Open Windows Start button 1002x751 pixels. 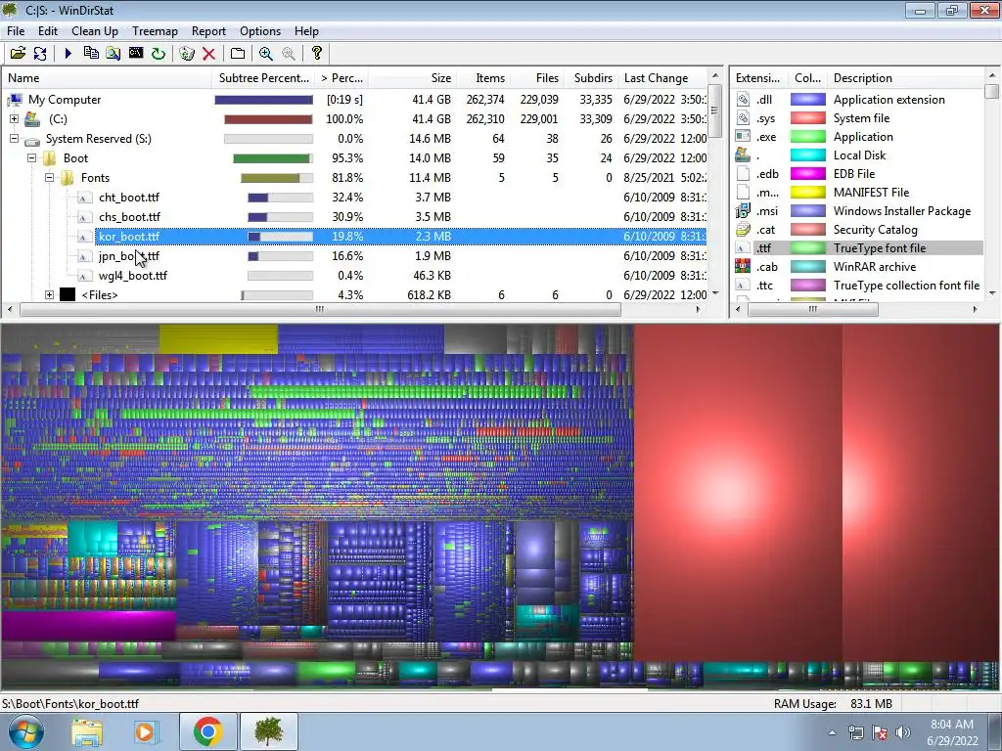[x=25, y=731]
